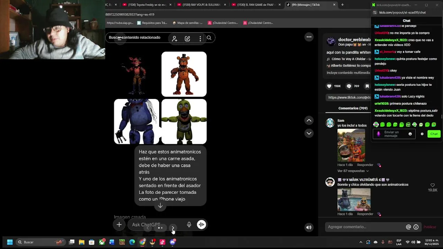
Task: Close the RAY VOLPE & SULLIVAN tab
Action: pyautogui.click(x=225, y=4)
